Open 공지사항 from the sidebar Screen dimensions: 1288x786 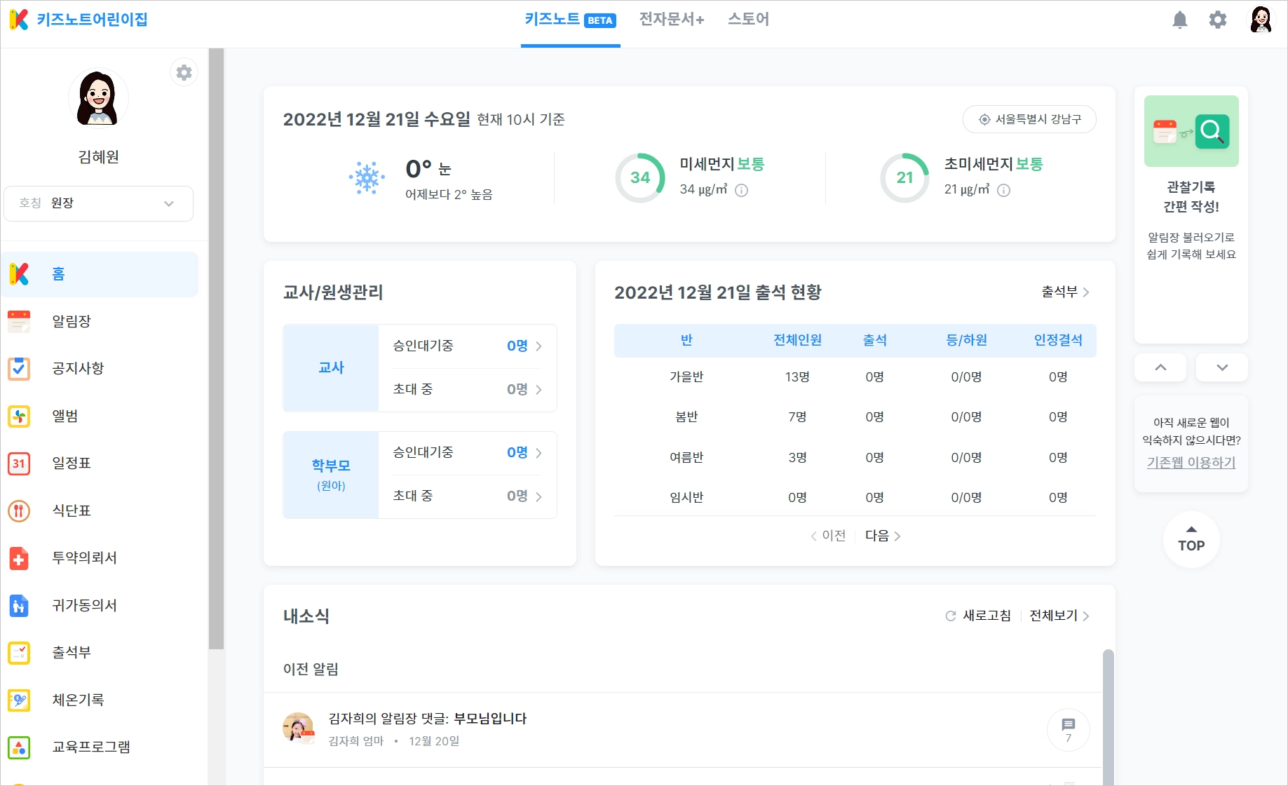point(78,368)
